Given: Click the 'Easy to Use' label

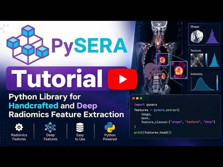Looking at the screenshot, I should click(80, 137).
